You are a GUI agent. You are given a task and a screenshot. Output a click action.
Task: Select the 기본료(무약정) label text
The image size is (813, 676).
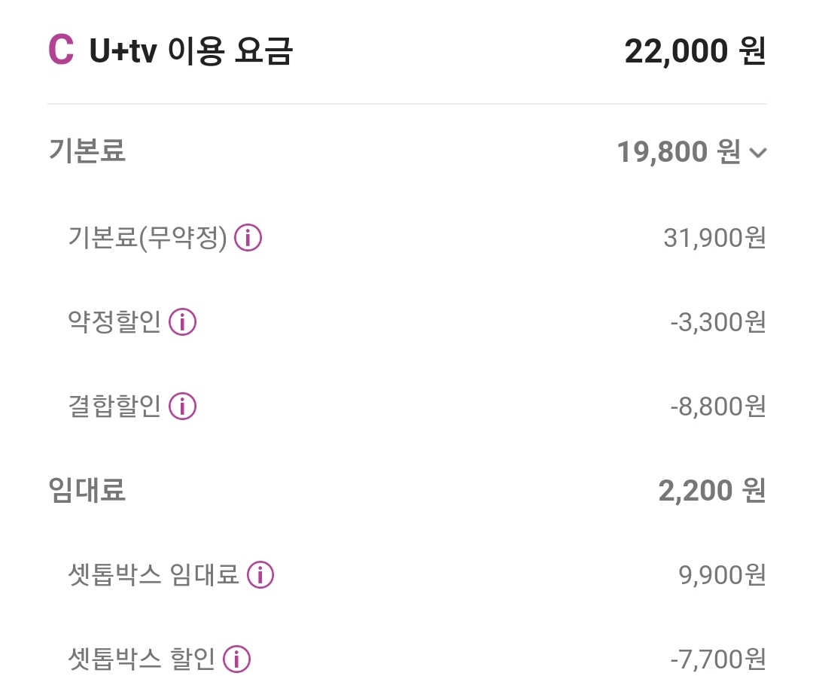tap(148, 239)
